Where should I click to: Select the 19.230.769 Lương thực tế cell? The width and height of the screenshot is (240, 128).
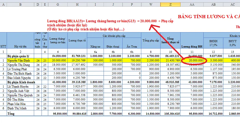(x=77, y=60)
